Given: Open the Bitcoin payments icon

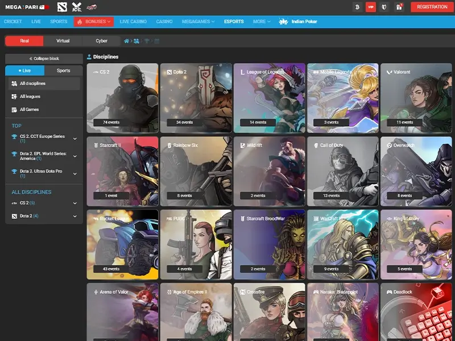Looking at the screenshot, I should click(357, 7).
